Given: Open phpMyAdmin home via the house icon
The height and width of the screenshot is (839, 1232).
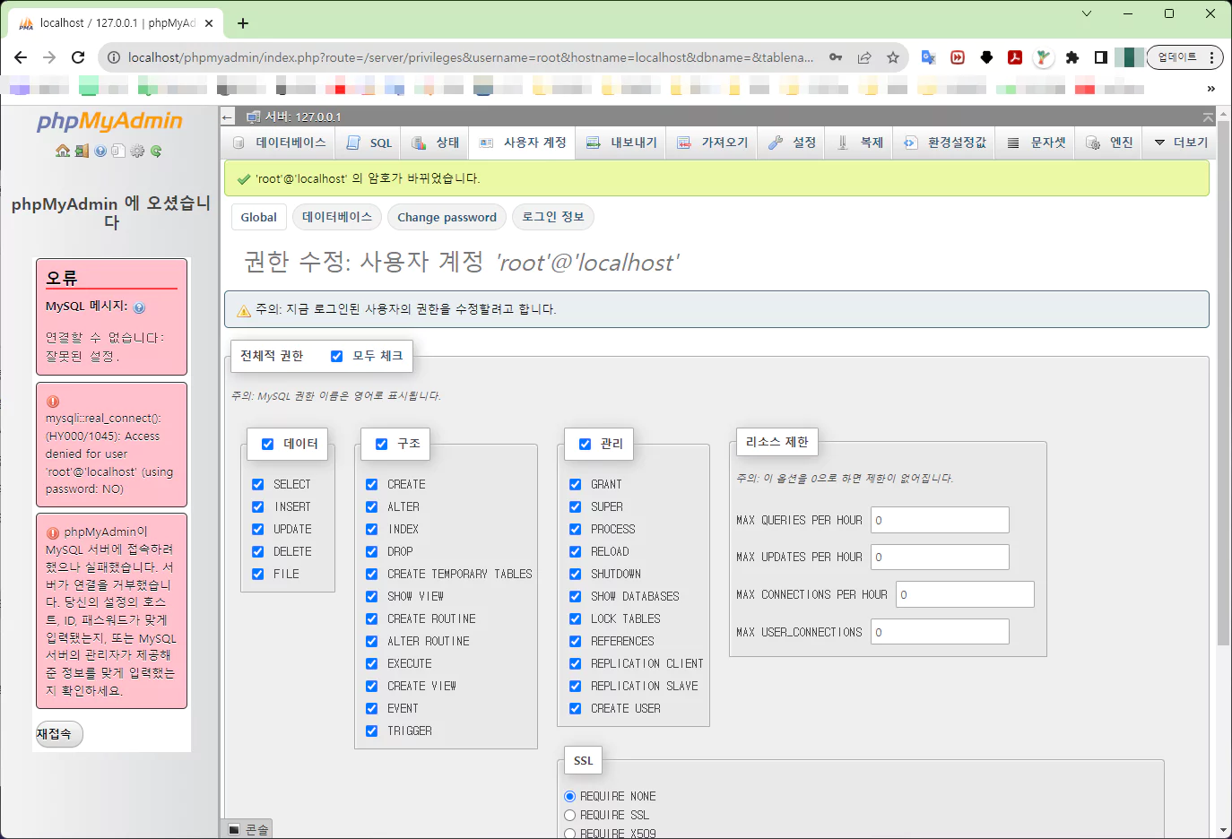Looking at the screenshot, I should click(x=63, y=151).
